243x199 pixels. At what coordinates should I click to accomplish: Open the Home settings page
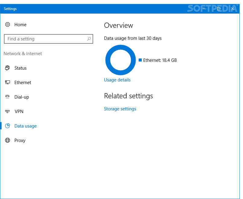click(20, 25)
